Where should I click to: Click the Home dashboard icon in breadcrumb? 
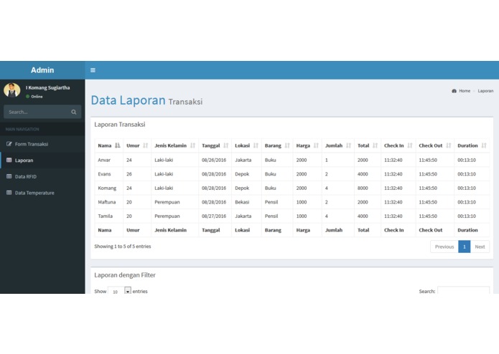click(x=454, y=91)
